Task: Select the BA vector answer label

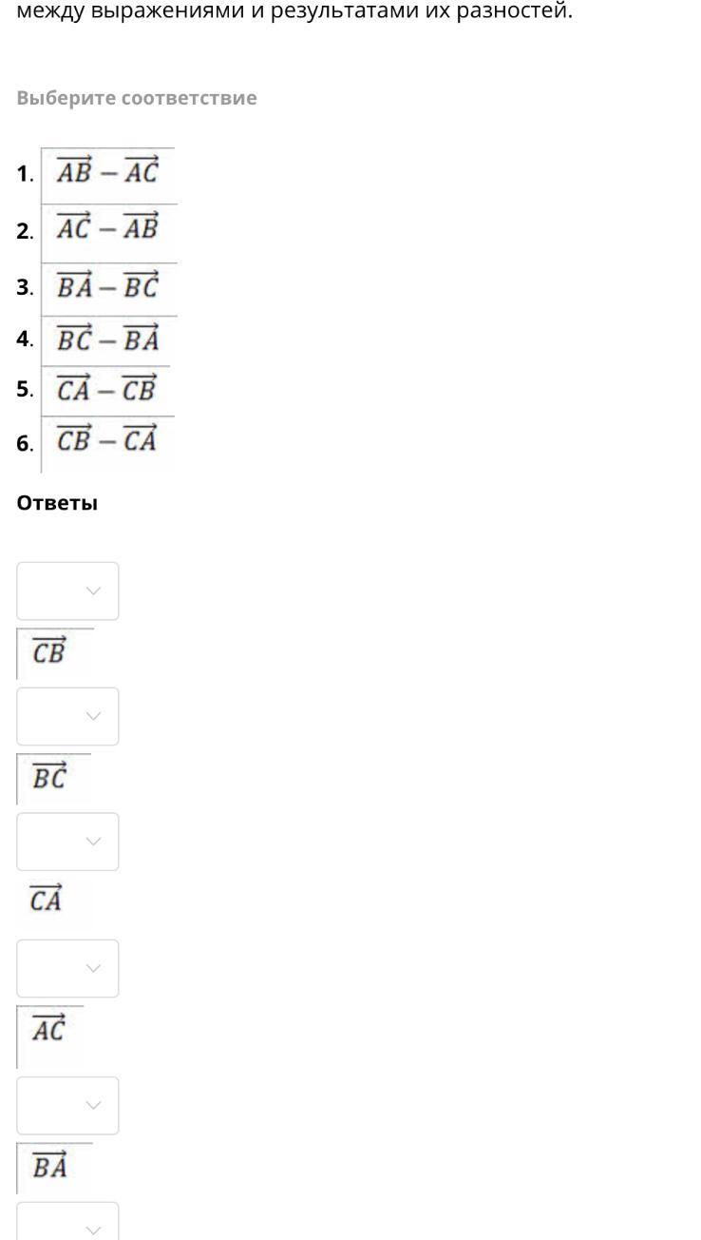Action: click(49, 1167)
